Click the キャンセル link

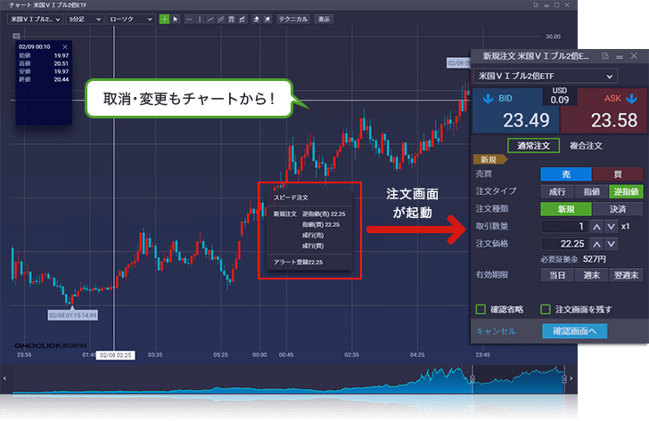coord(496,331)
